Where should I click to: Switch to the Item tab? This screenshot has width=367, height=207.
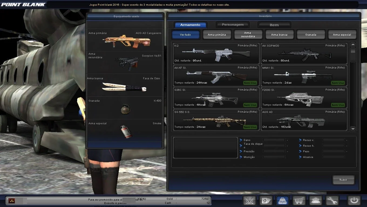click(274, 25)
